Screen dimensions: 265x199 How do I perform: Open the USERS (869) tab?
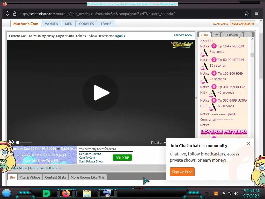(232, 35)
